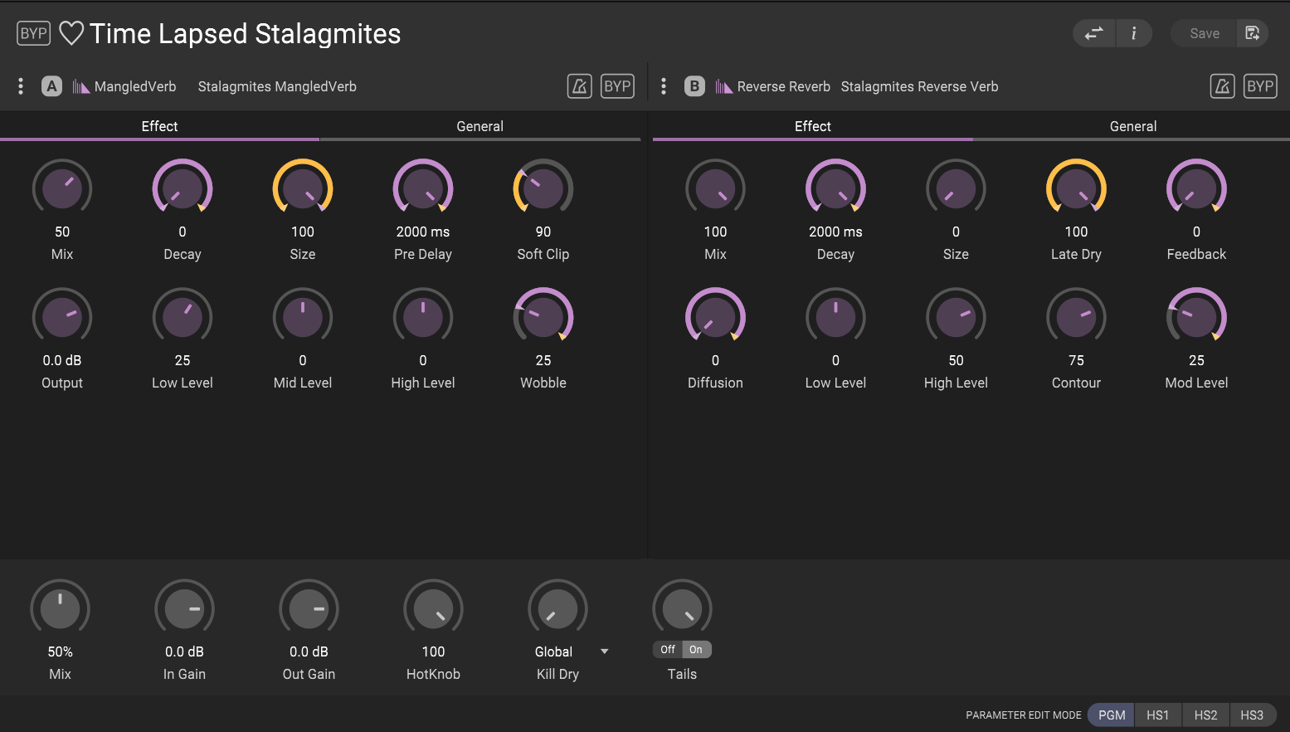The width and height of the screenshot is (1290, 732).
Task: Open slot A three-dot options menu
Action: point(21,86)
